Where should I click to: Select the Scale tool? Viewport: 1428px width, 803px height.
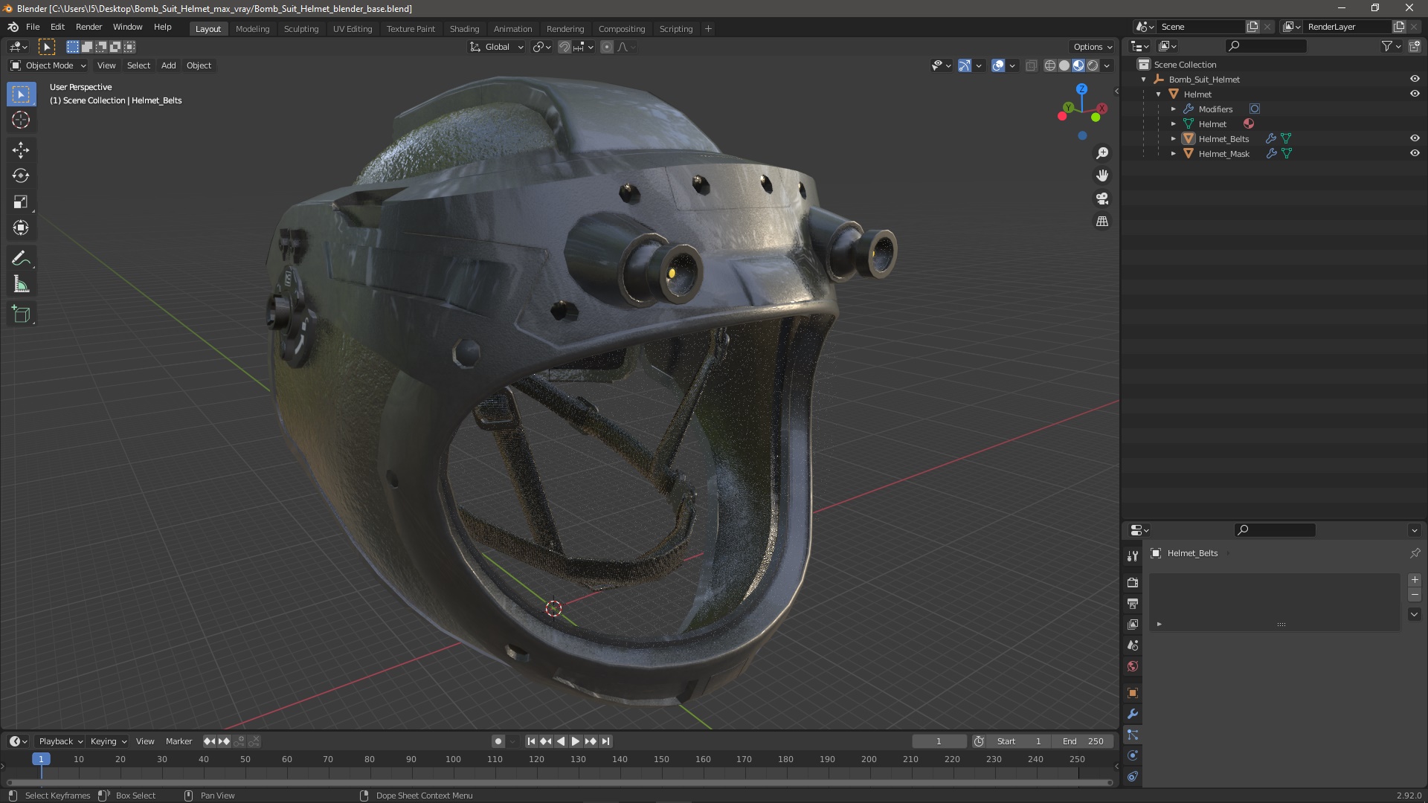click(x=21, y=202)
